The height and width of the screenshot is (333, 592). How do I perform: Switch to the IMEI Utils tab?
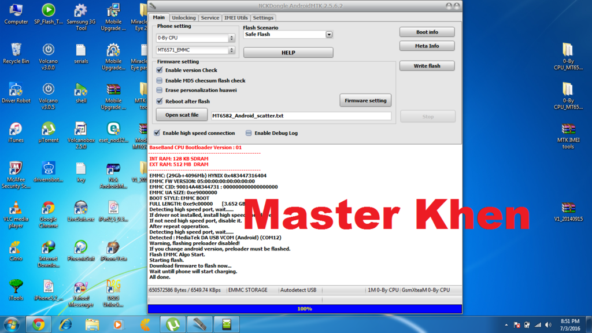point(236,18)
